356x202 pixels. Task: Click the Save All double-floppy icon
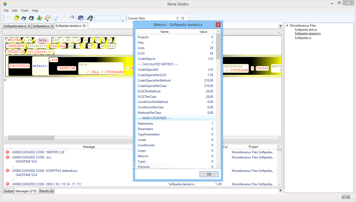pos(32,18)
